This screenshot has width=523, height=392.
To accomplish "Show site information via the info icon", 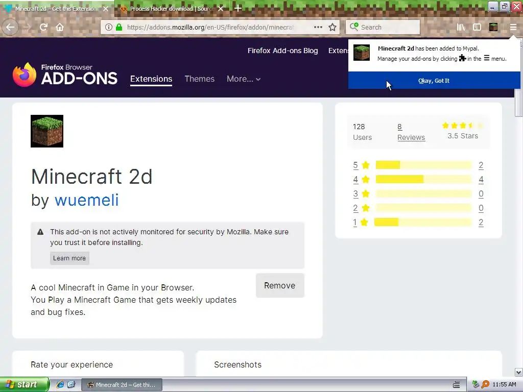I will [x=108, y=27].
